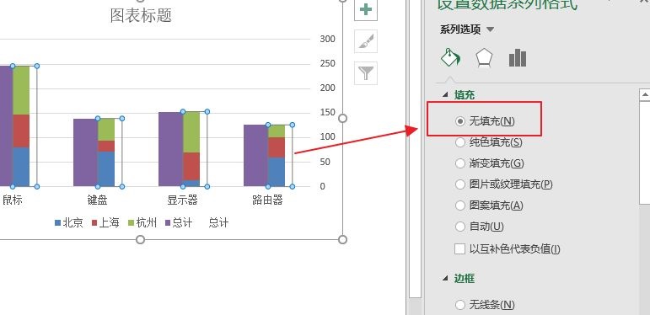Viewport: 650px width, 315px height.
Task: Open the Chart Styles paintbrush button
Action: pos(366,41)
